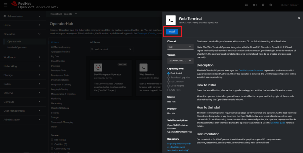Open the DevWorkspace Operator link
Viewport: 303px width, 153px height.
coord(251,70)
